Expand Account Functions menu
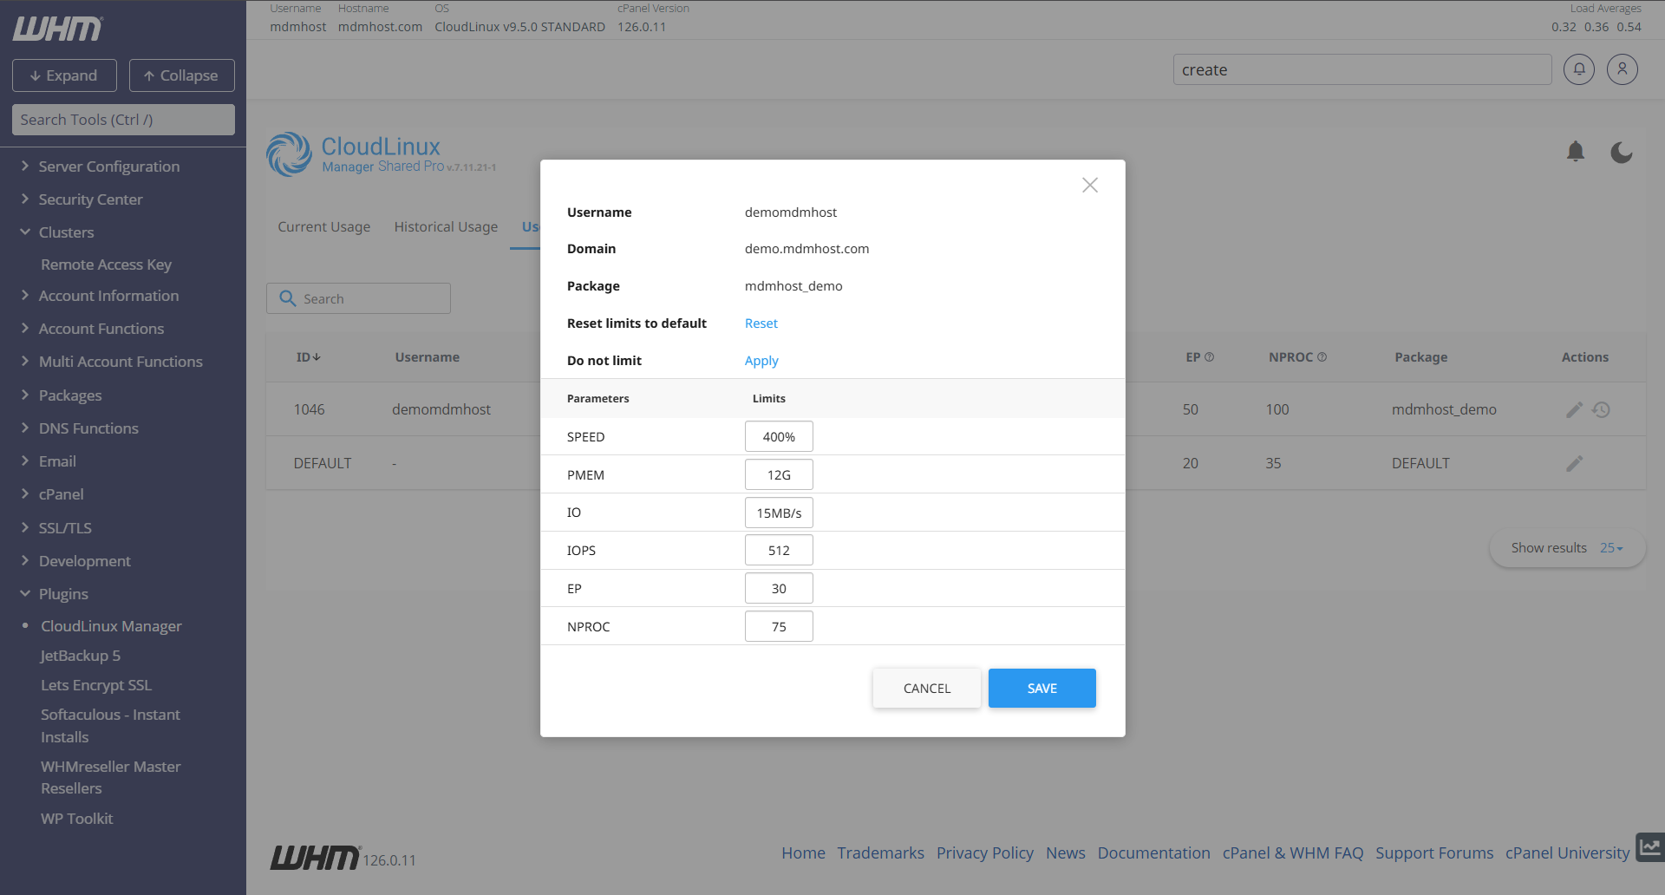The width and height of the screenshot is (1665, 895). 101,329
